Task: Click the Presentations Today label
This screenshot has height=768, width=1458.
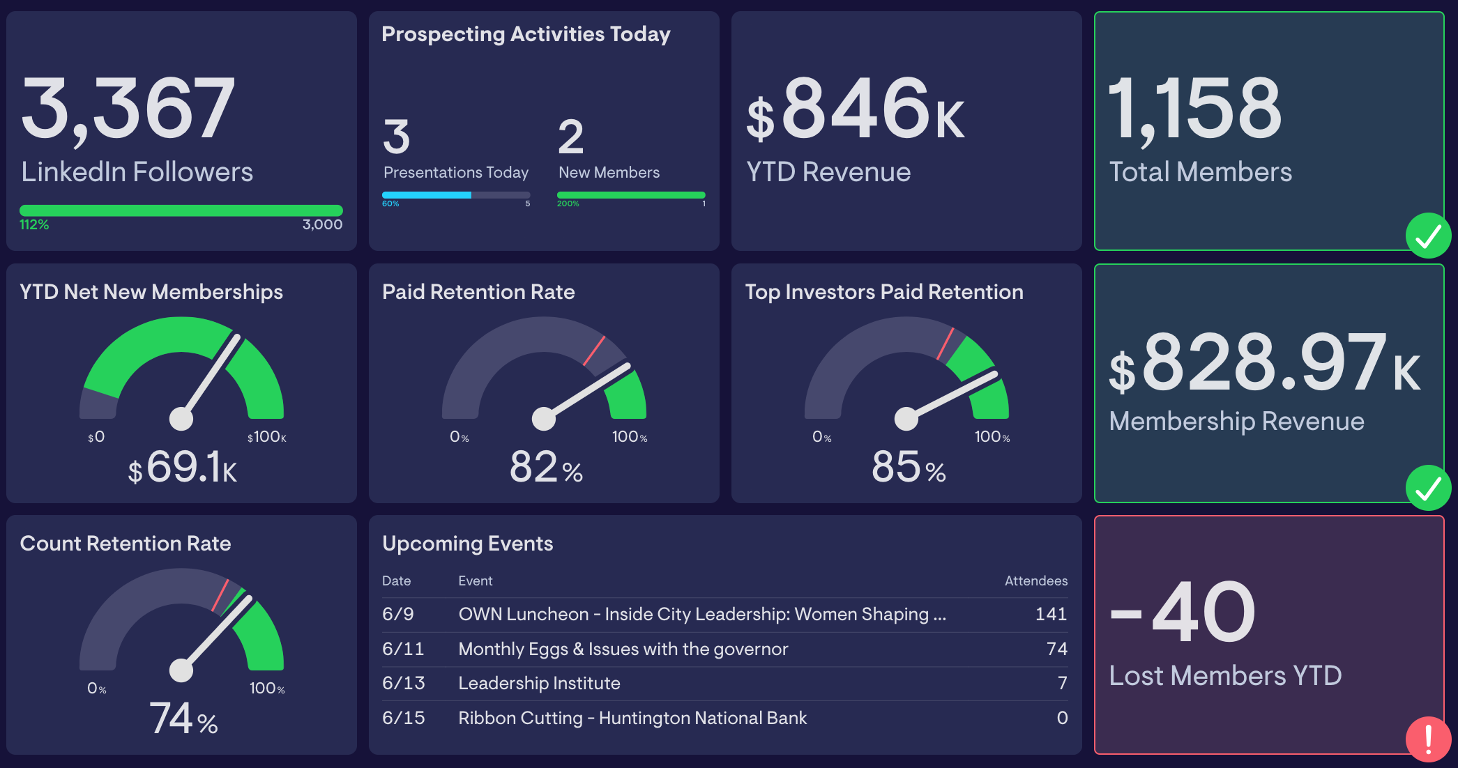Action: [456, 172]
